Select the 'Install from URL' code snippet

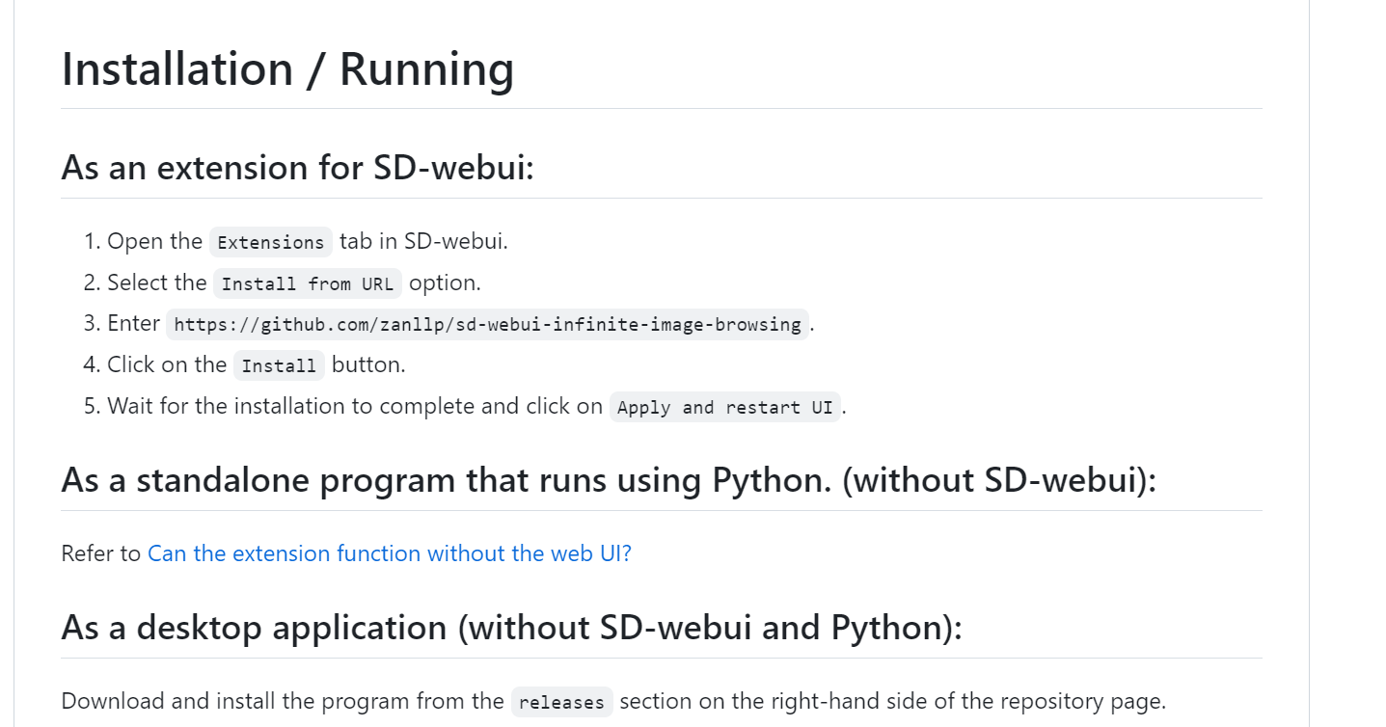coord(308,283)
